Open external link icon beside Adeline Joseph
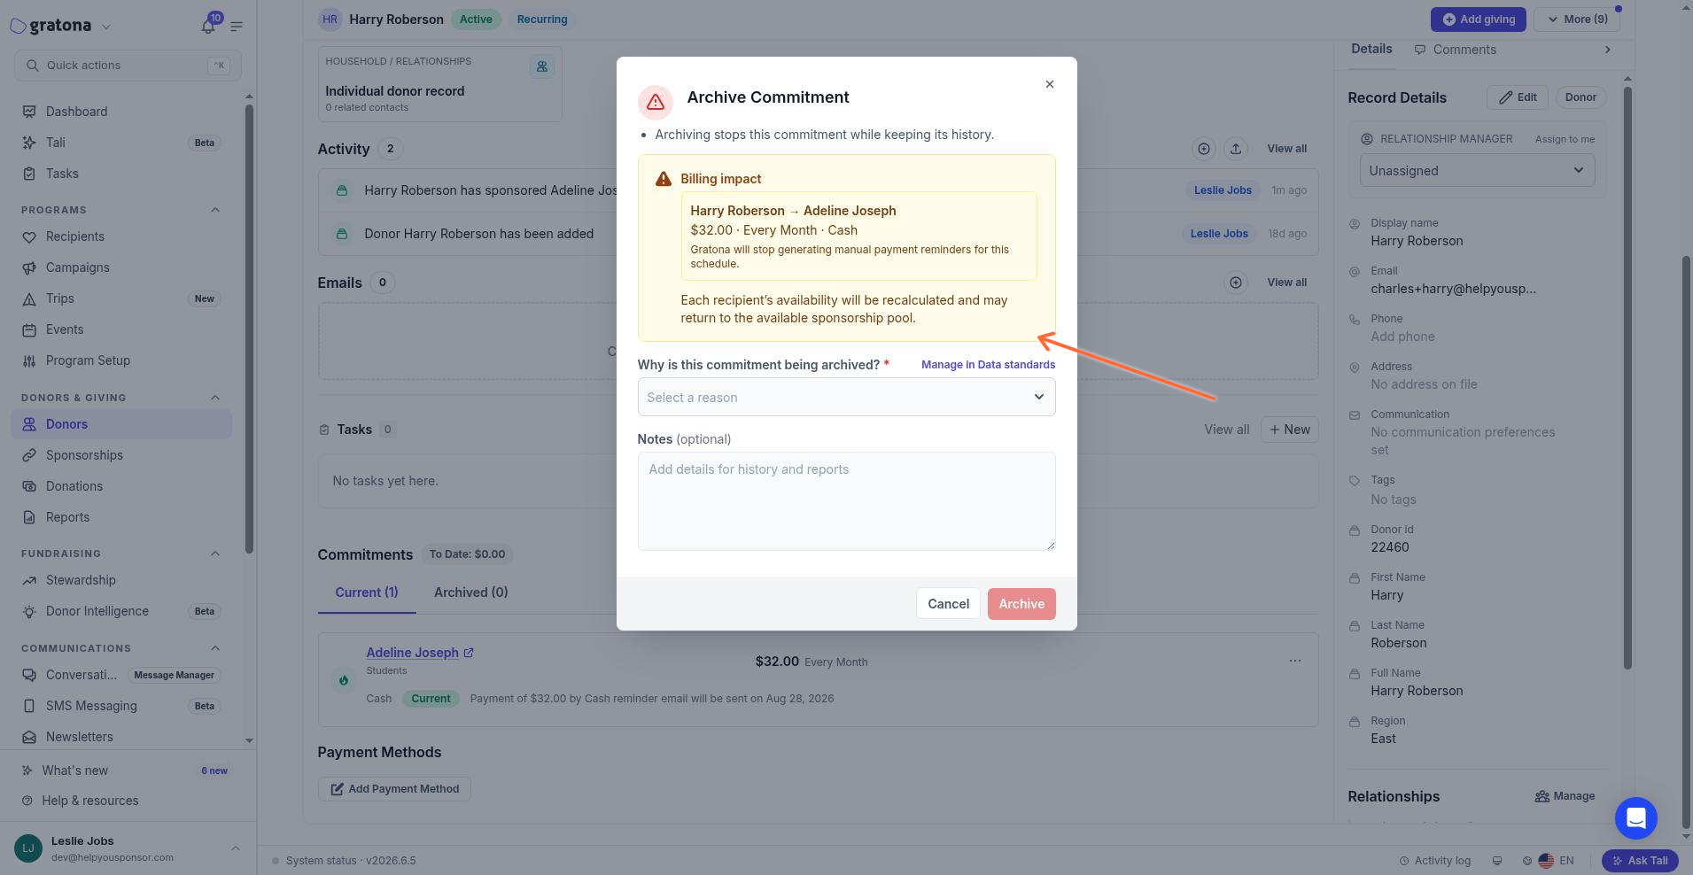Screen dimensions: 1693x875 click(x=469, y=653)
